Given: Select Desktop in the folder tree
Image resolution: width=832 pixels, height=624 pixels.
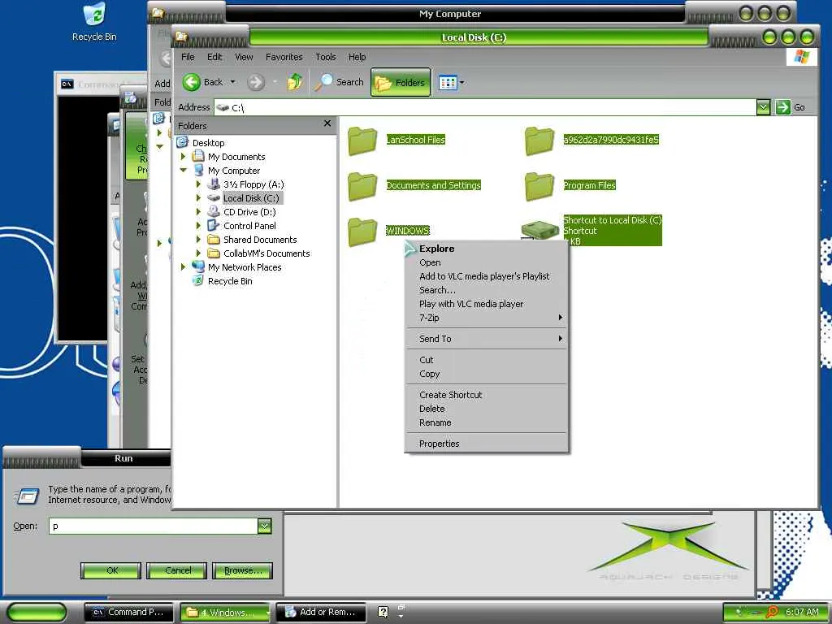Looking at the screenshot, I should click(x=208, y=143).
